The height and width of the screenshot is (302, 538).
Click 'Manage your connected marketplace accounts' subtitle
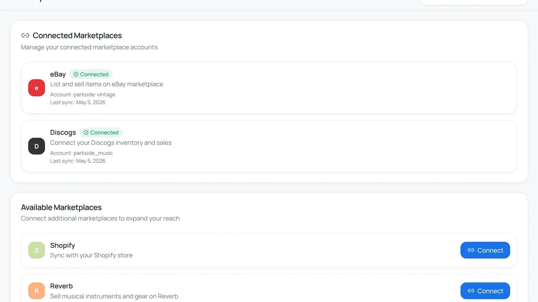point(89,47)
